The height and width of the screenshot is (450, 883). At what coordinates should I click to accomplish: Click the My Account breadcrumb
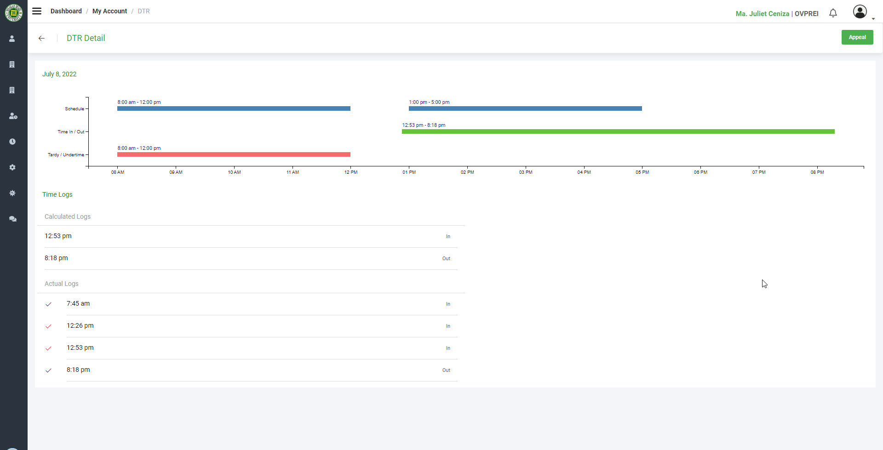click(109, 11)
